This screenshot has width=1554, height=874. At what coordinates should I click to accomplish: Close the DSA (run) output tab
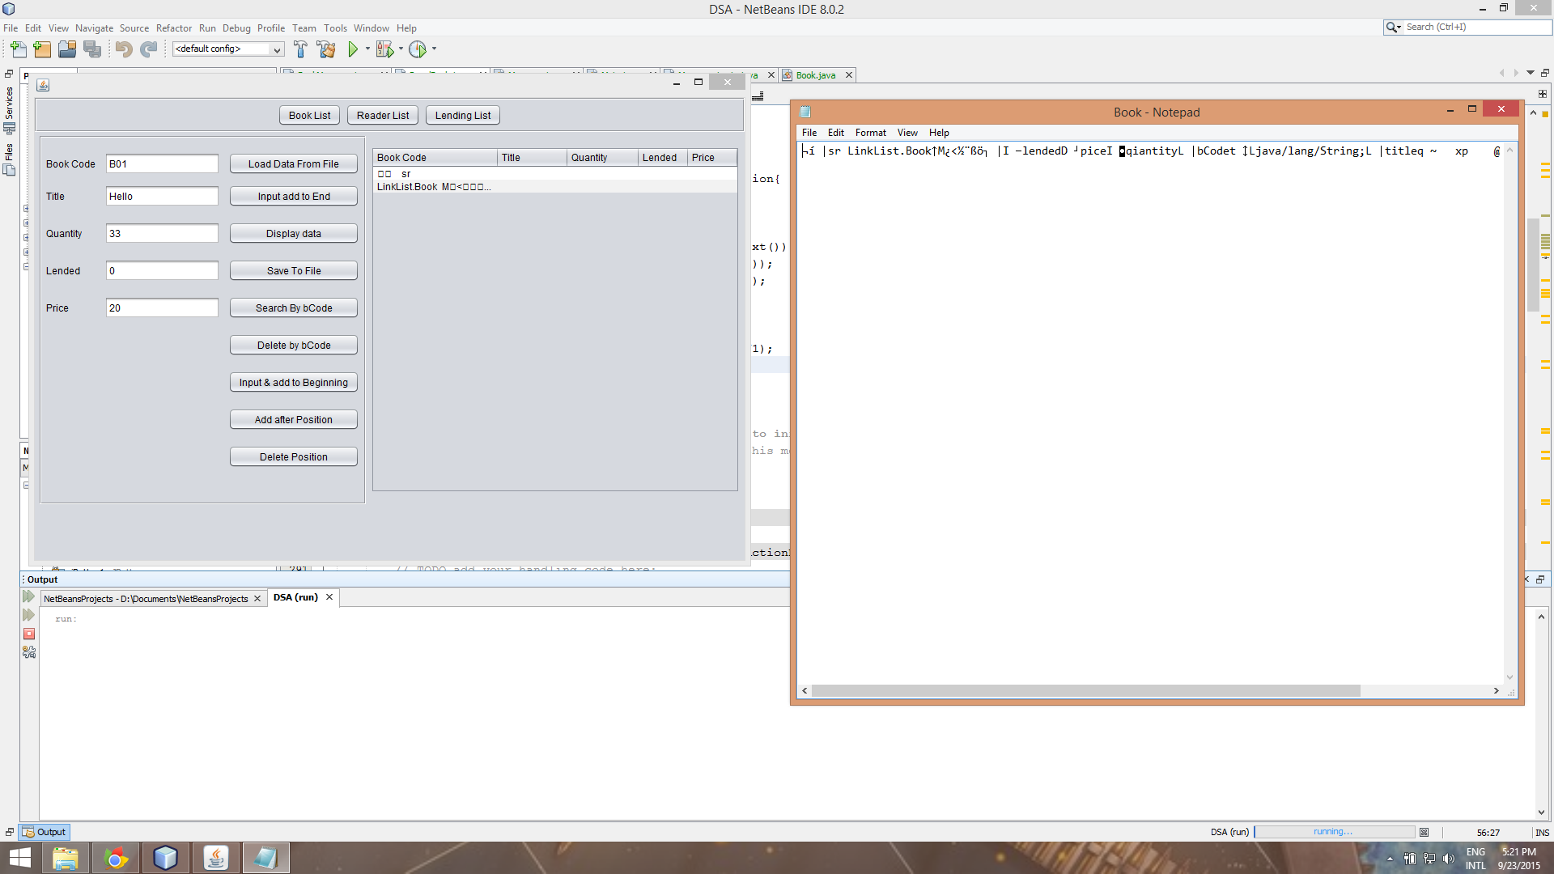pyautogui.click(x=329, y=597)
